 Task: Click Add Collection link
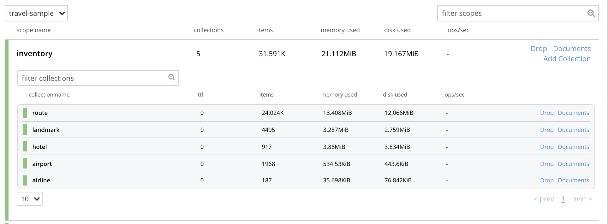(x=567, y=59)
